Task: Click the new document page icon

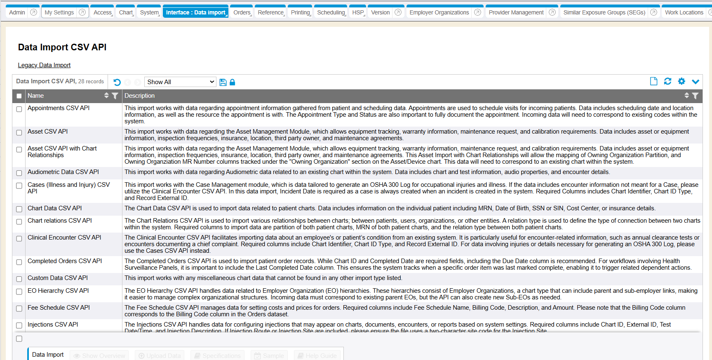Action: click(x=653, y=81)
